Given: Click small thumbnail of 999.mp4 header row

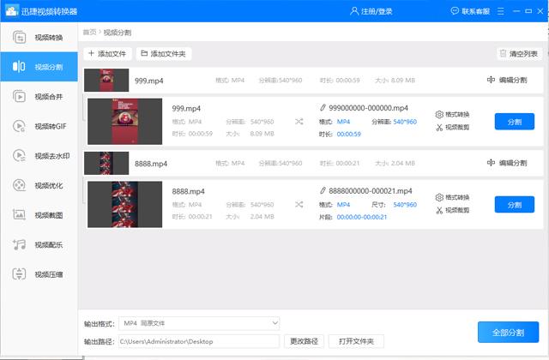Looking at the screenshot, I should click(x=106, y=80).
